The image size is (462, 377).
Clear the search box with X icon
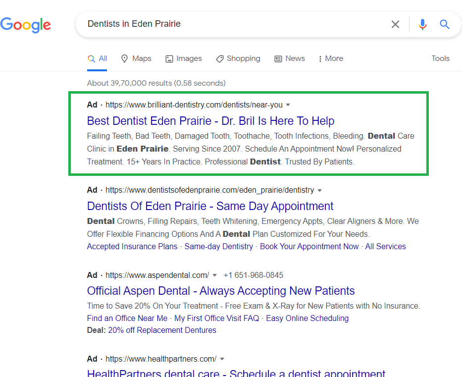395,24
